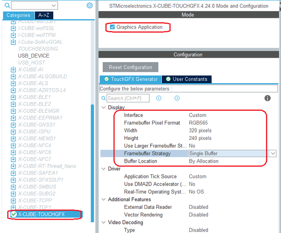Image resolution: width=281 pixels, height=233 pixels.
Task: Collapse the Additional Features section
Action: (104, 200)
